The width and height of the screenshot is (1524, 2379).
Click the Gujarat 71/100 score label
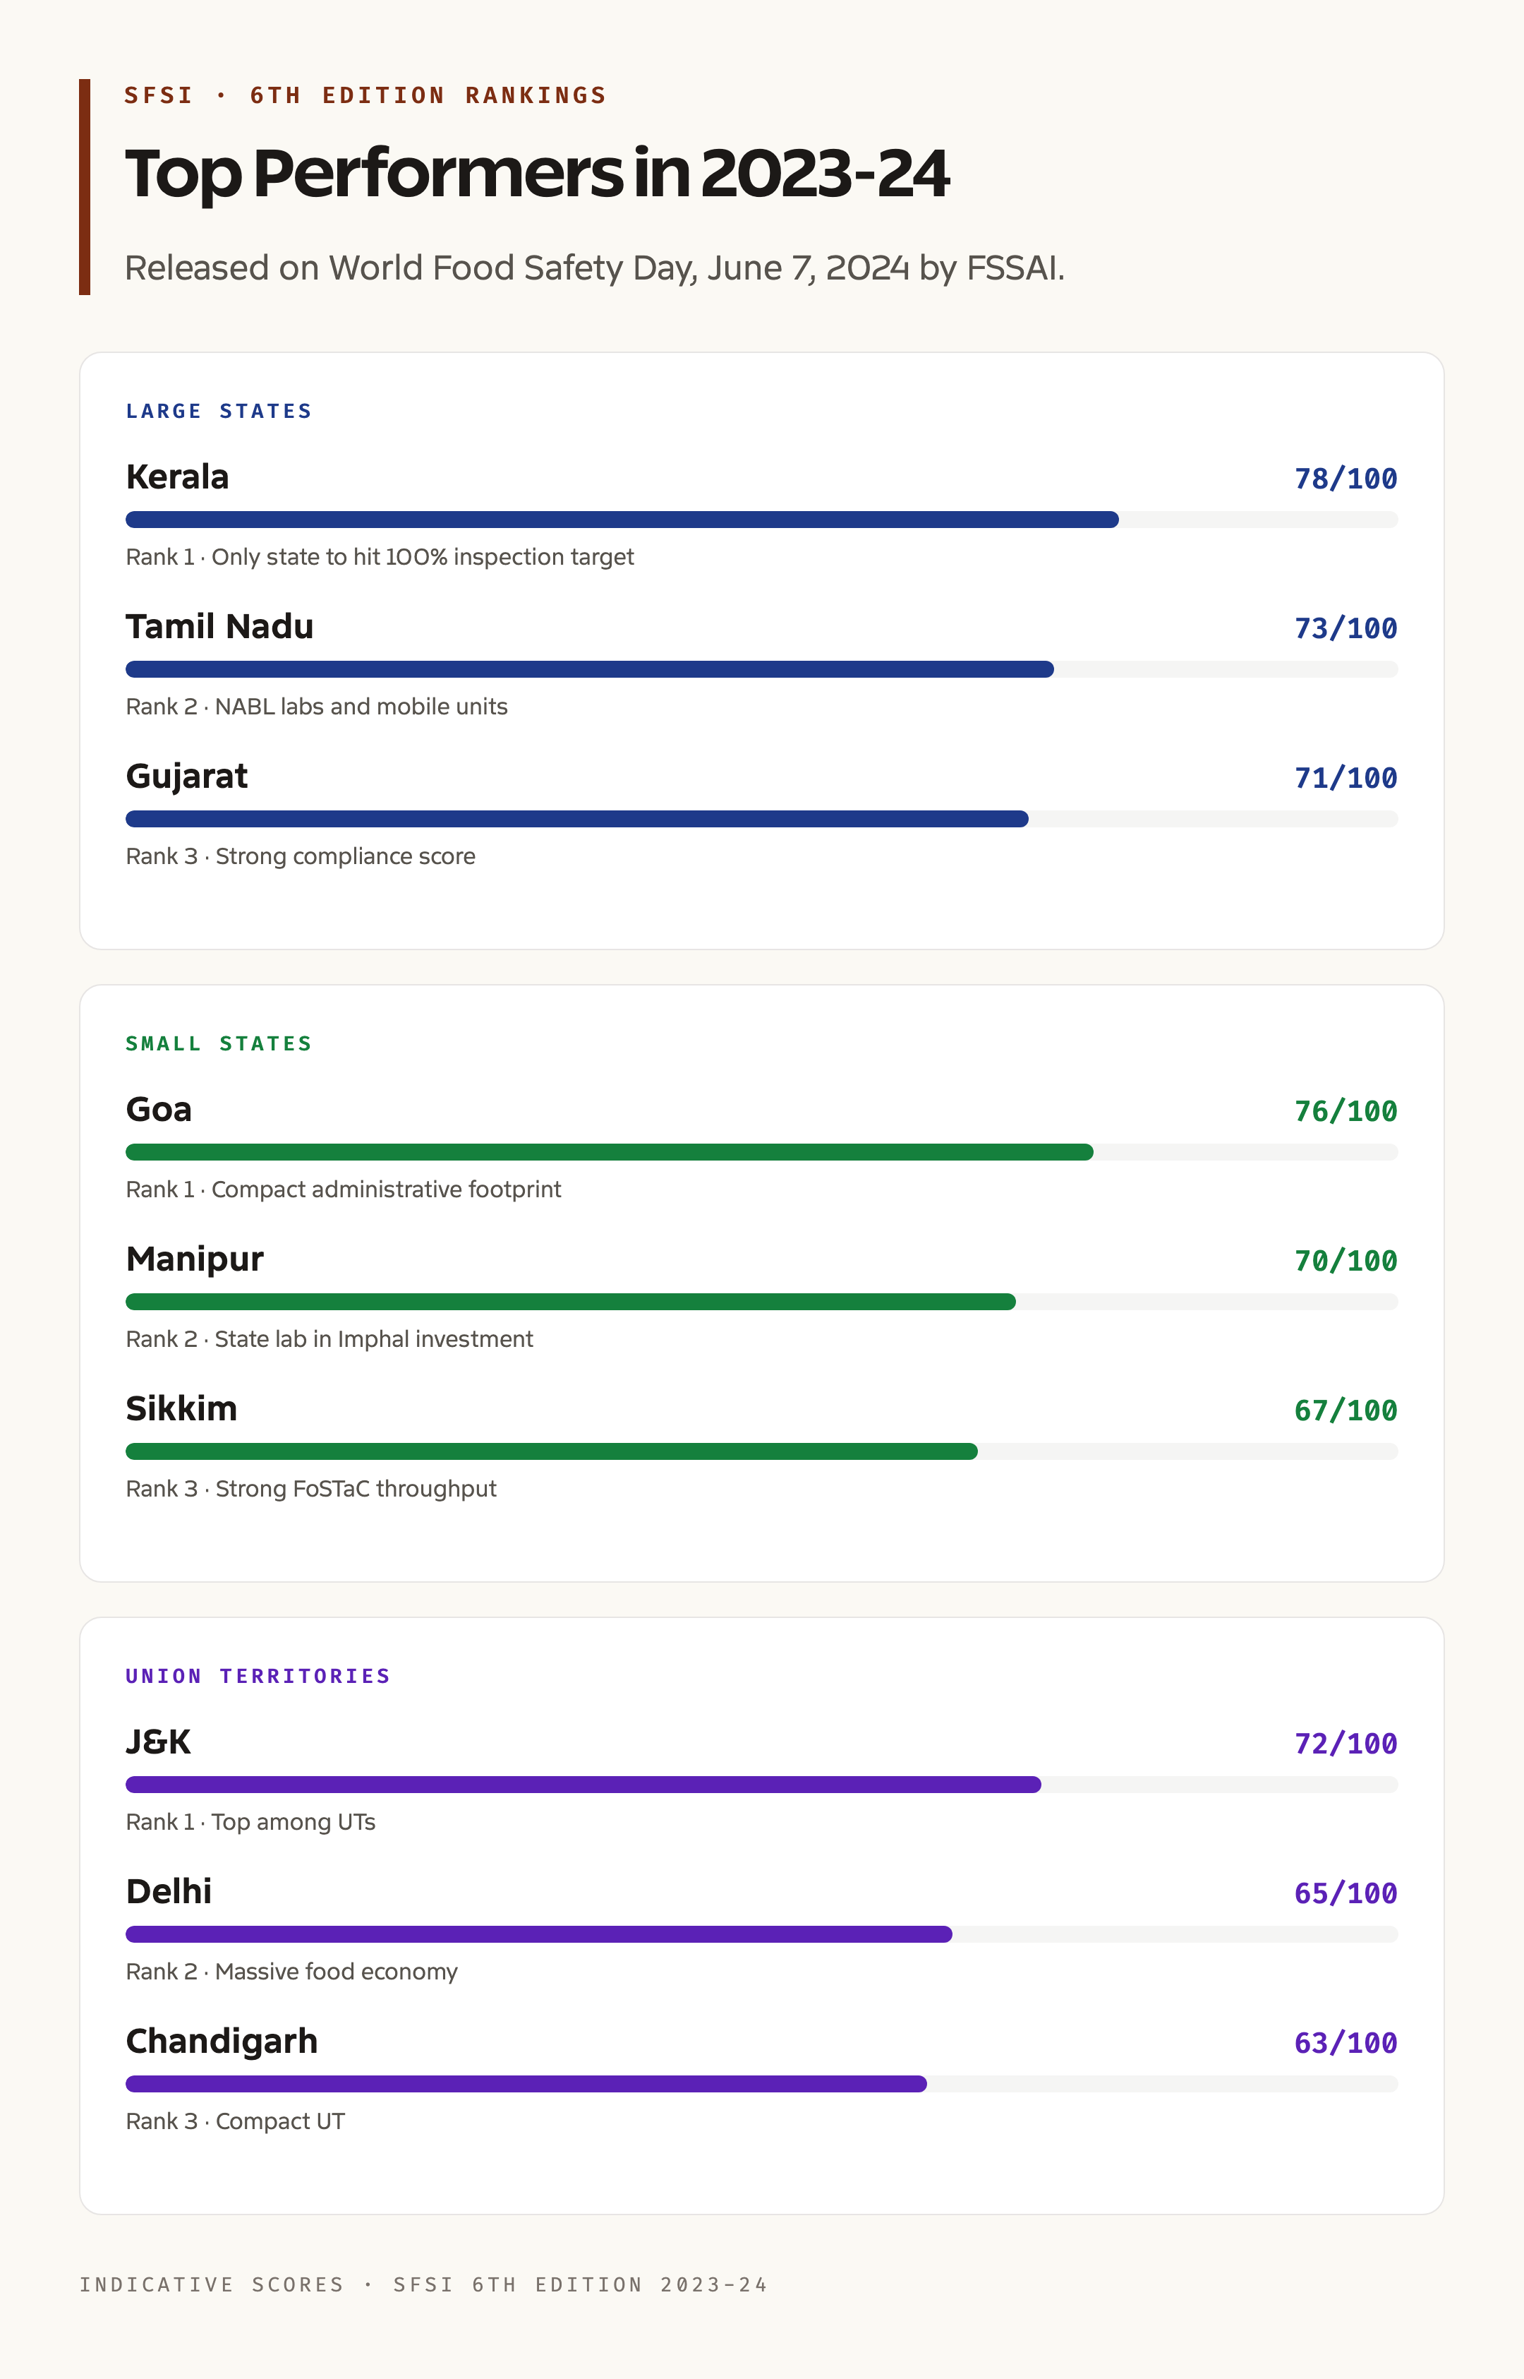tap(1345, 778)
